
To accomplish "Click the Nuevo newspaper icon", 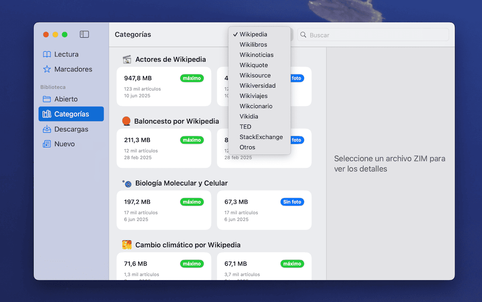I will point(47,144).
